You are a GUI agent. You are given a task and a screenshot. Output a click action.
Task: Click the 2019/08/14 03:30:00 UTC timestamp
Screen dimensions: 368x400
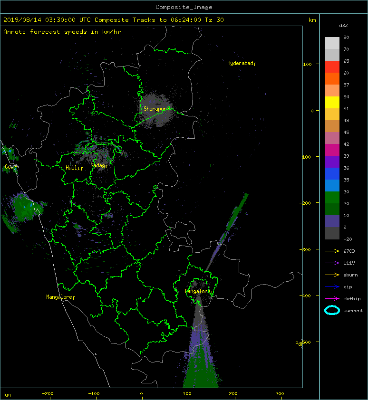point(47,20)
